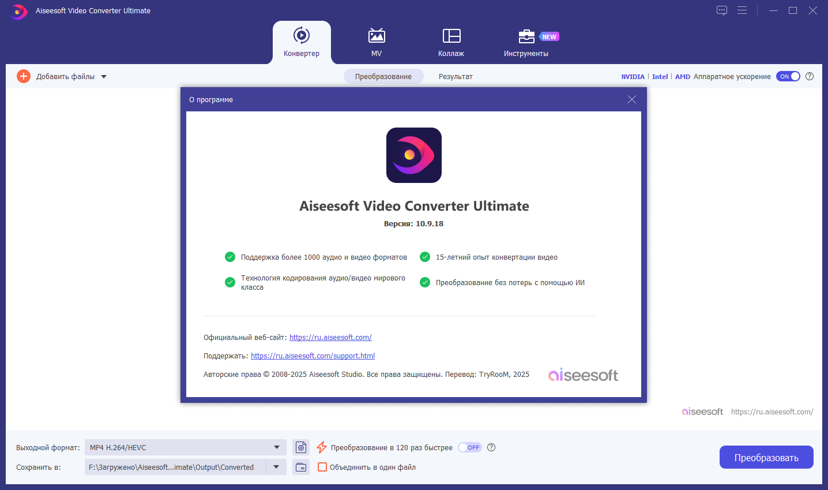
Task: Close the О программе dialog
Action: [632, 99]
